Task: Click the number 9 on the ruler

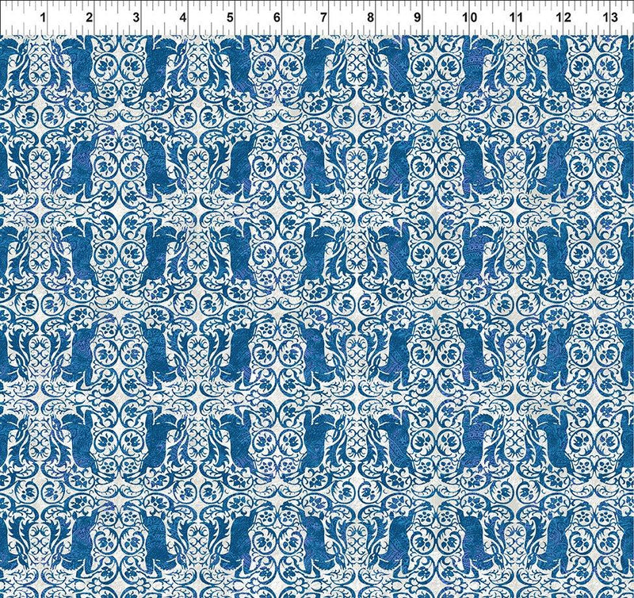Action: [417, 17]
